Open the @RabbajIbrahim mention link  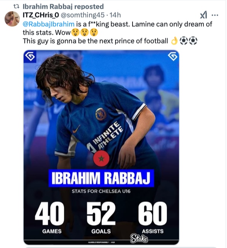pyautogui.click(x=49, y=24)
